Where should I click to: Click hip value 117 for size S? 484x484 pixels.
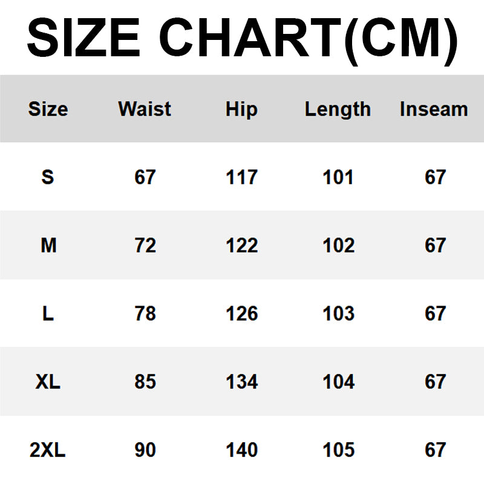(x=241, y=177)
